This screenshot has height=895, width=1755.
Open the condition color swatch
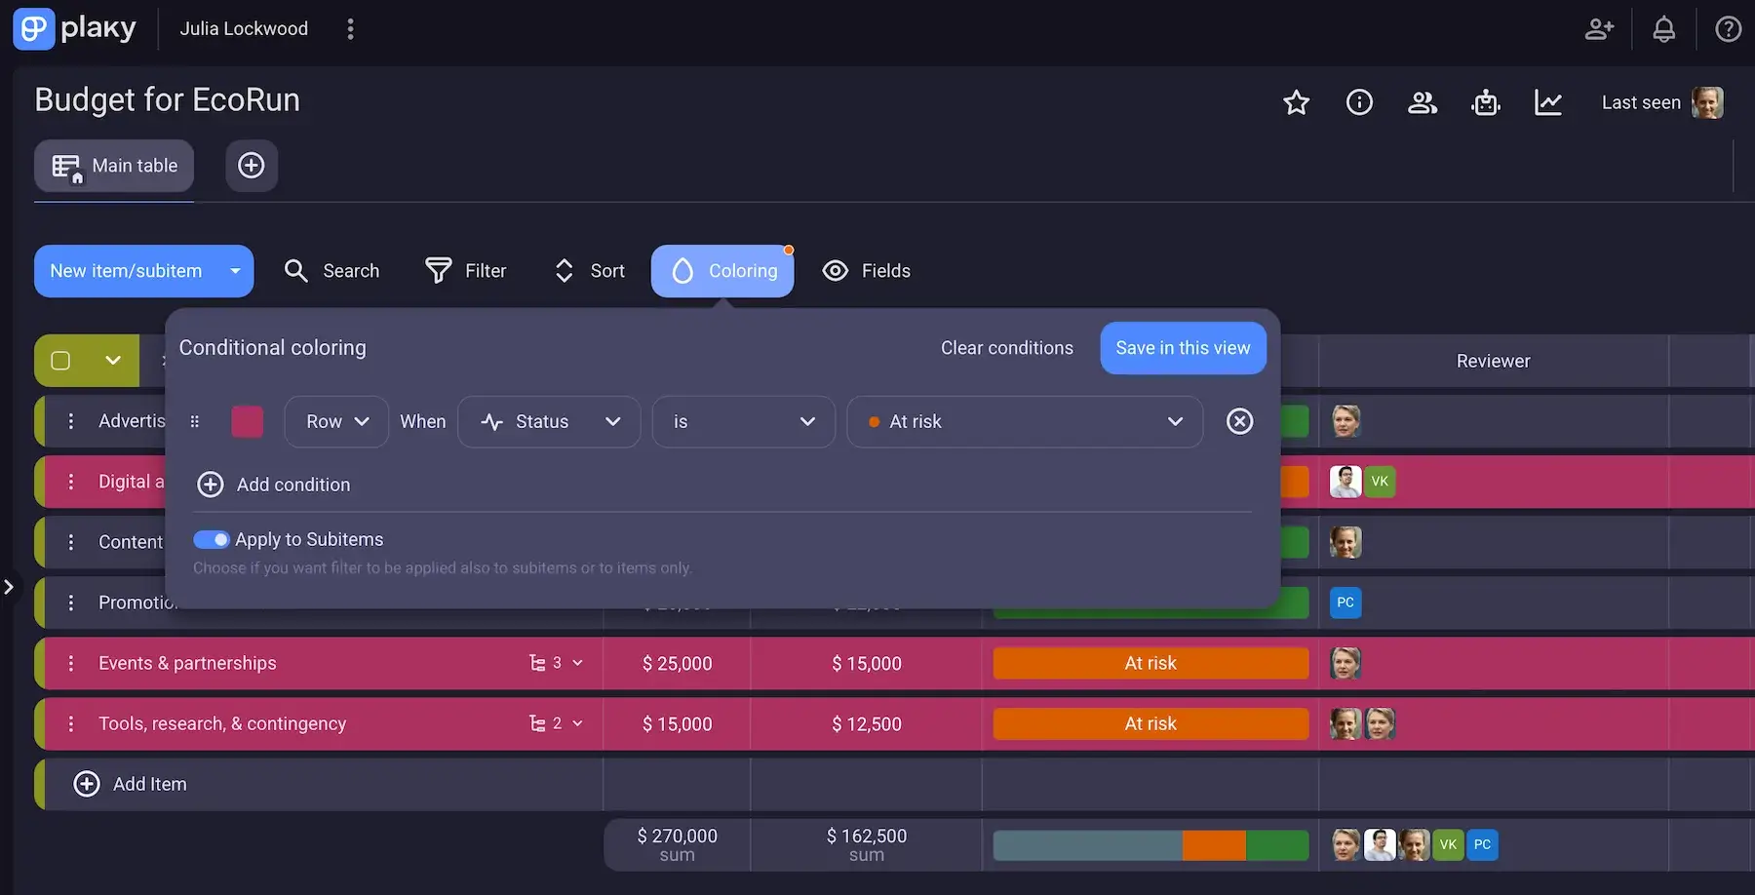click(x=248, y=421)
